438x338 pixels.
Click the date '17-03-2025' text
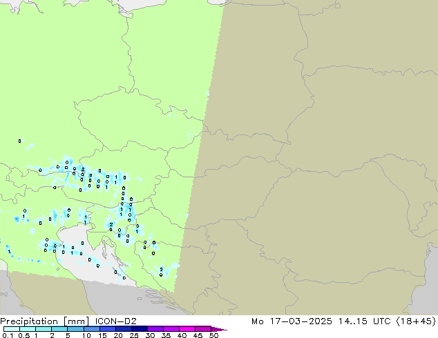tap(301, 321)
